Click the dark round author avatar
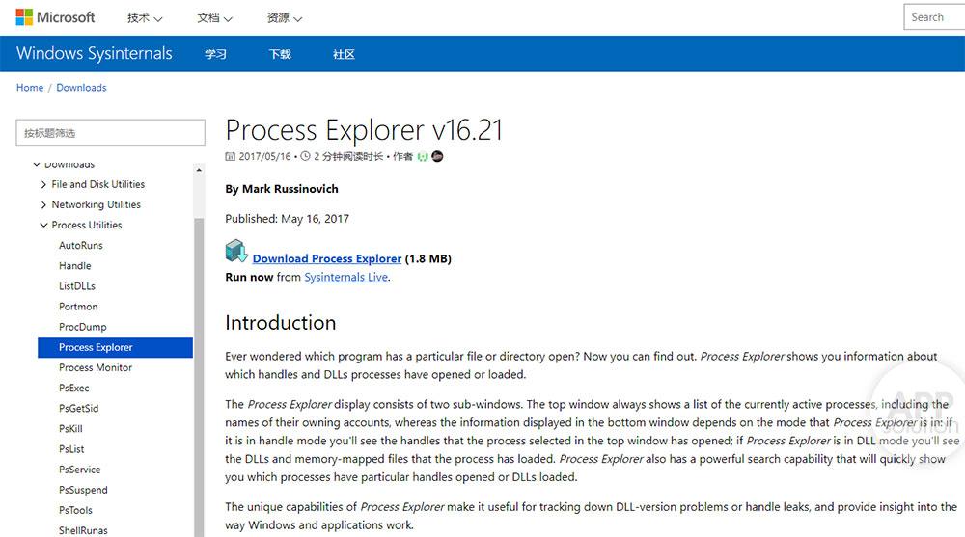965x537 pixels. 437,156
